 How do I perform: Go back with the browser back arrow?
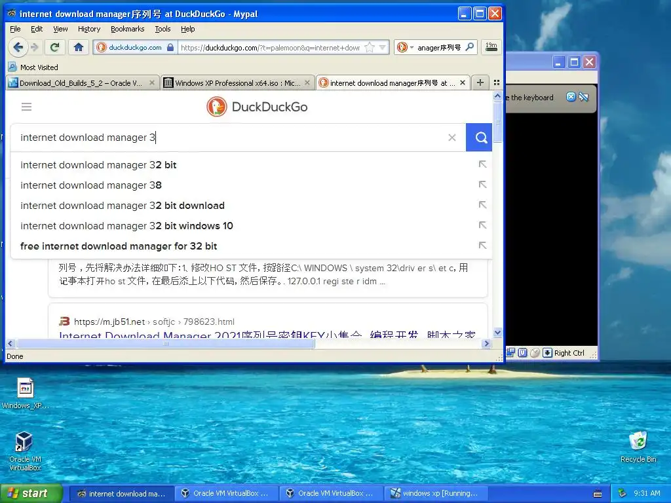18,47
